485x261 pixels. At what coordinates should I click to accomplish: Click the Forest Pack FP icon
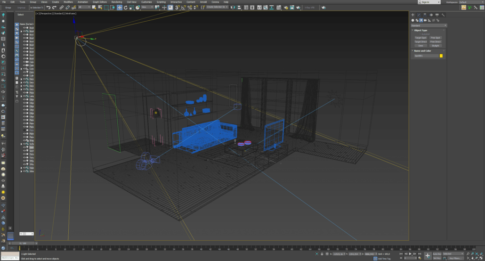pos(463,8)
